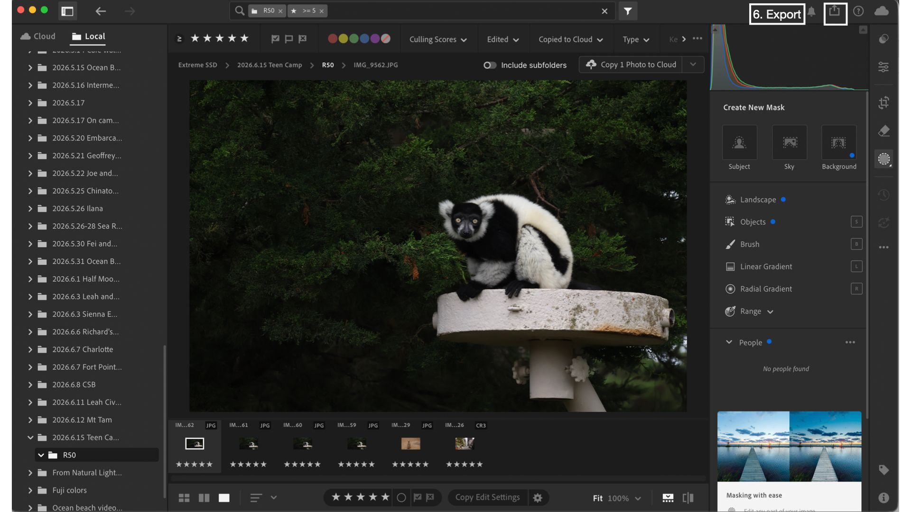The width and height of the screenshot is (911, 512).
Task: Expand the Fuji colors folder
Action: [x=30, y=490]
